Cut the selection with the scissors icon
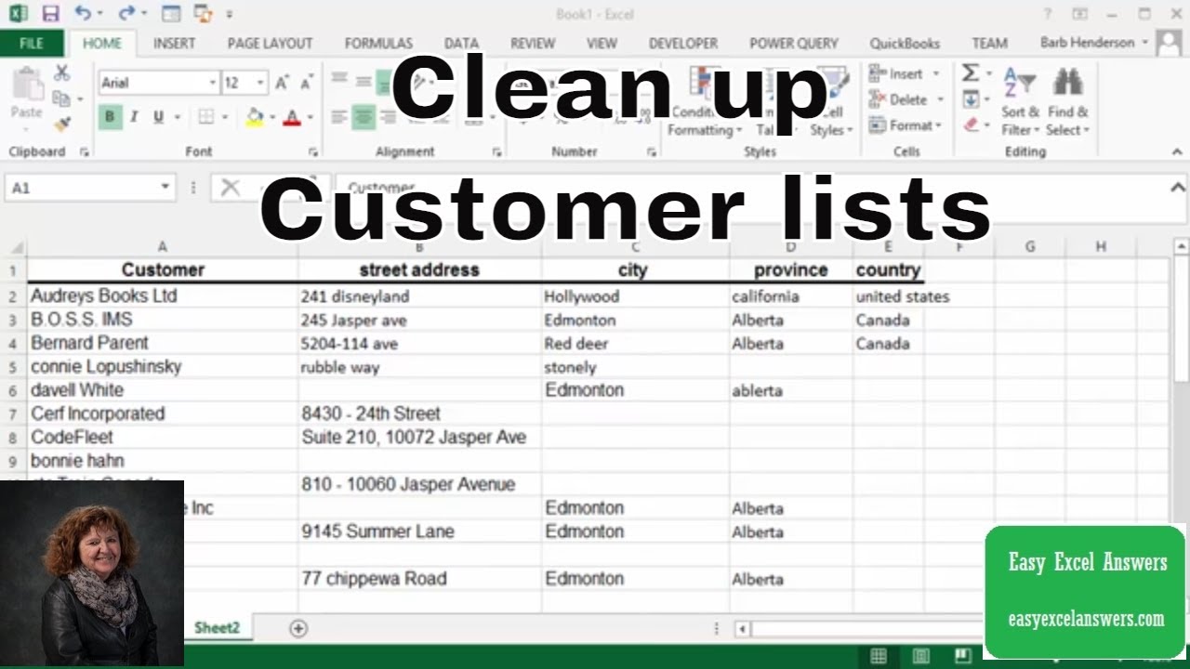Screen dimensions: 1190x669 pos(62,72)
